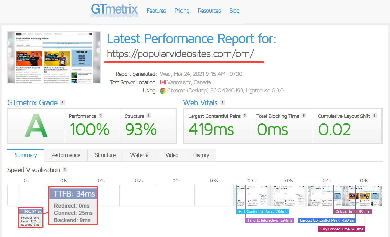The height and width of the screenshot is (237, 390).
Task: Open the Blog nav link
Action: pos(234,11)
